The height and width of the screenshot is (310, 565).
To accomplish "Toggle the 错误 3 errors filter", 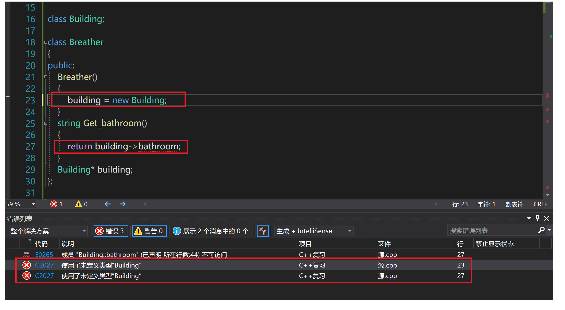I will tap(111, 231).
